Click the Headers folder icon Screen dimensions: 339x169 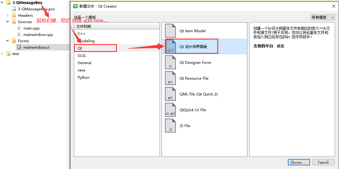coord(14,15)
